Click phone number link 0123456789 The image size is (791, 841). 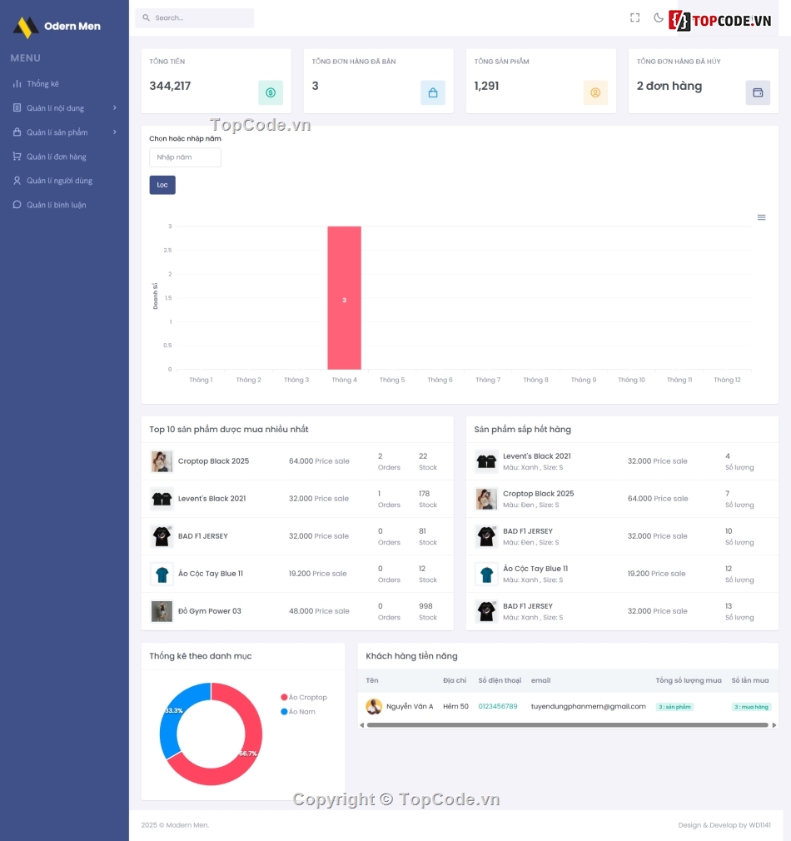tap(498, 706)
